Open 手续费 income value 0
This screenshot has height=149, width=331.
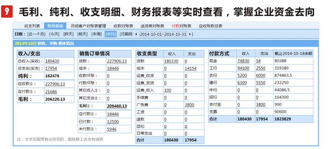(165, 98)
